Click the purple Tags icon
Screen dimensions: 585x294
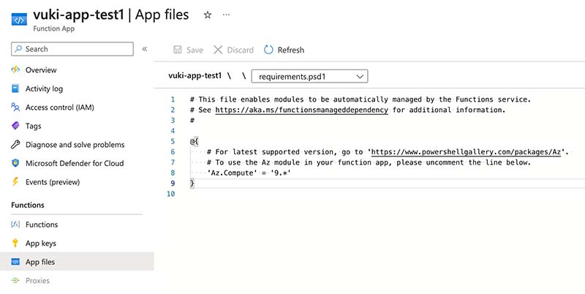point(15,126)
